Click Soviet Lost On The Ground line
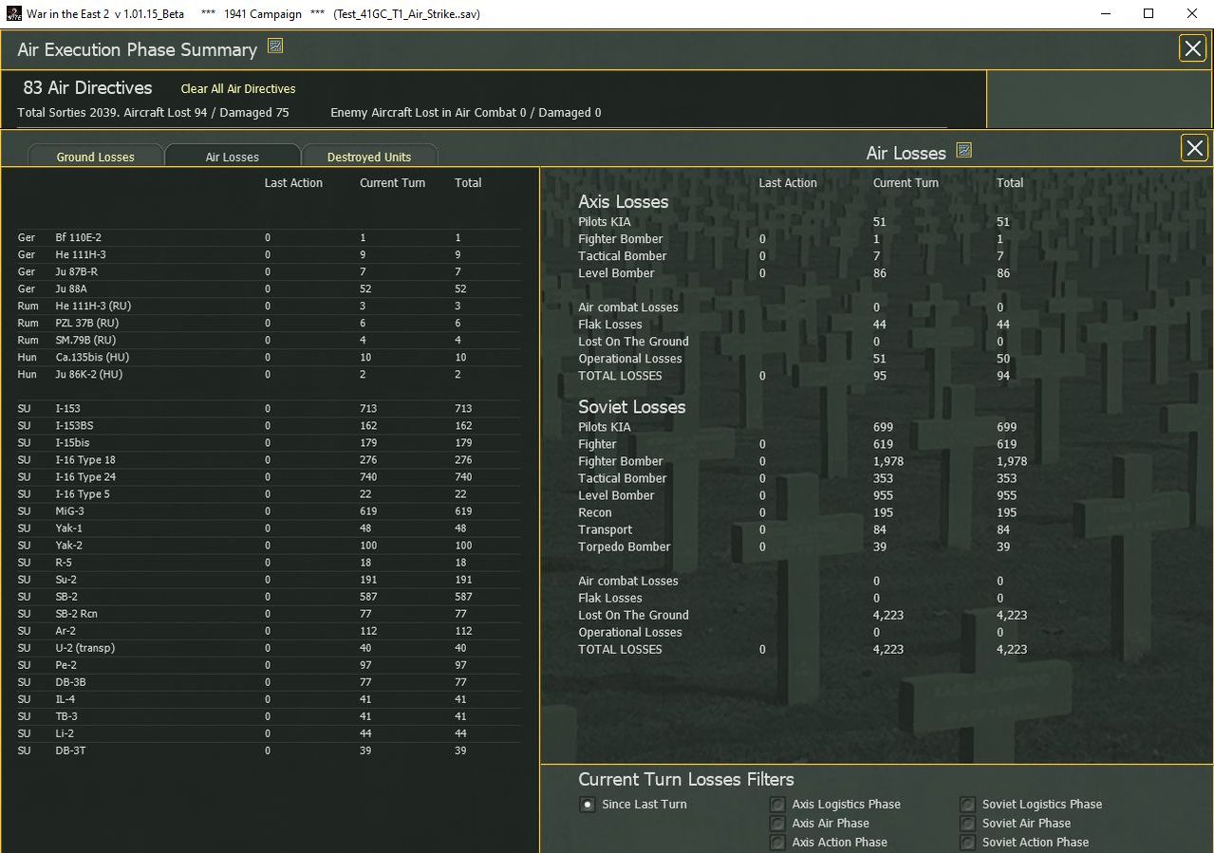The image size is (1214, 853). pos(802,615)
